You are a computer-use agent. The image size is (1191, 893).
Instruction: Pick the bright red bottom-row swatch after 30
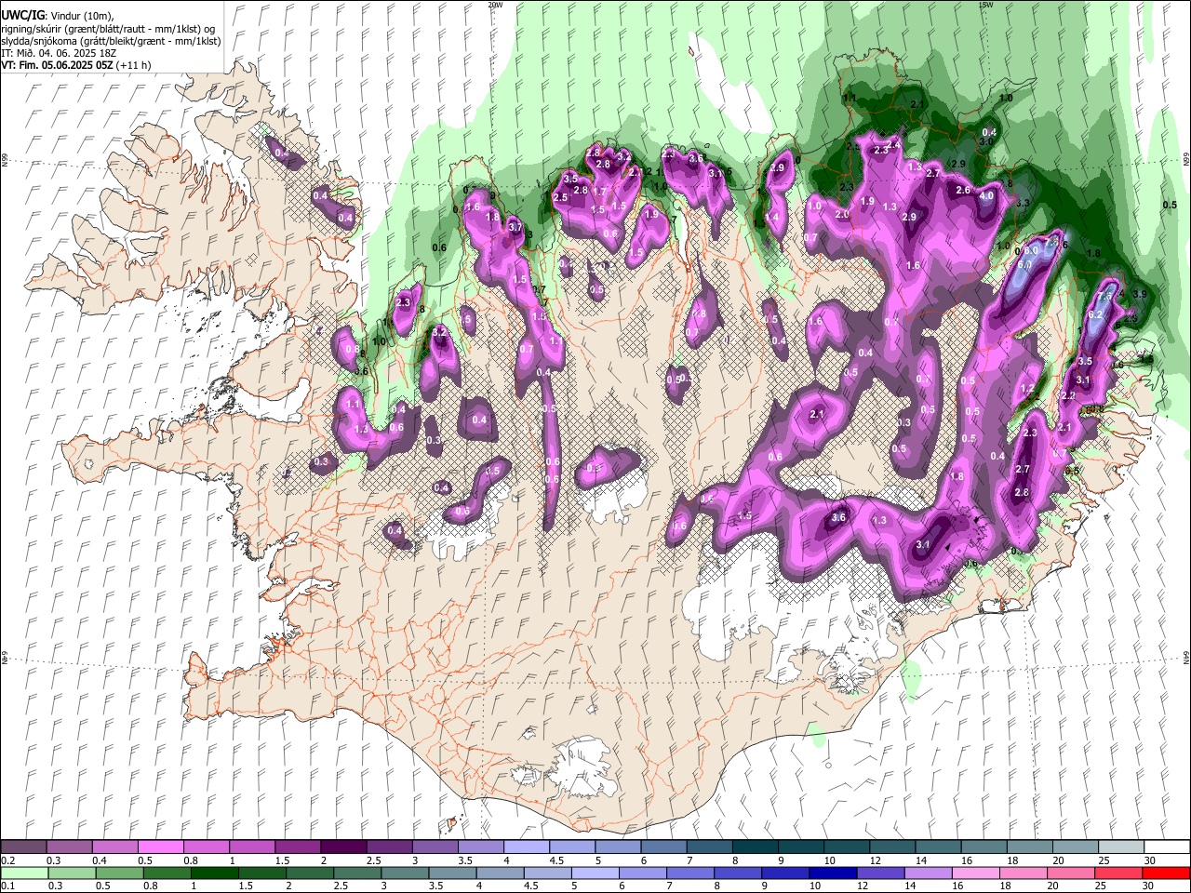pyautogui.click(x=1165, y=873)
